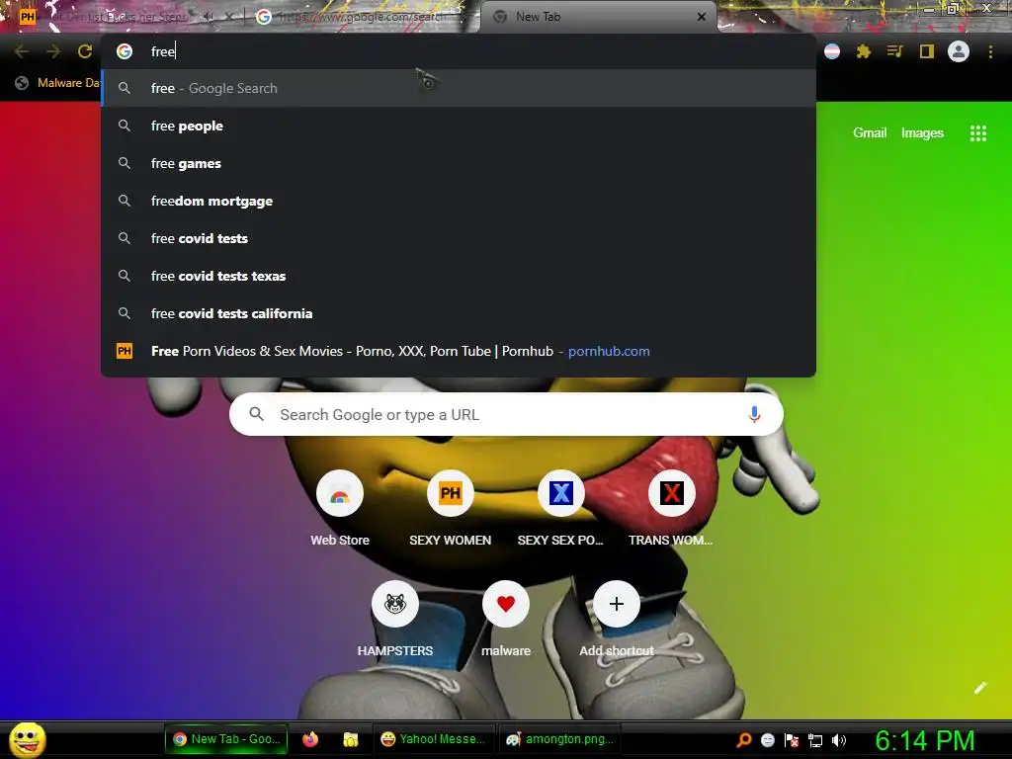Toggle the side panel icon
This screenshot has height=759, width=1012.
point(927,51)
